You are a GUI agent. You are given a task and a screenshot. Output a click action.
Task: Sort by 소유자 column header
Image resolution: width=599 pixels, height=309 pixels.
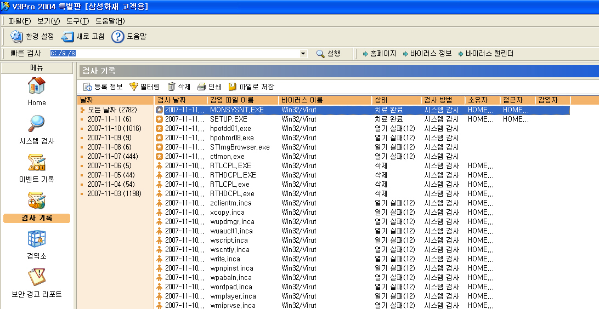[x=483, y=100]
